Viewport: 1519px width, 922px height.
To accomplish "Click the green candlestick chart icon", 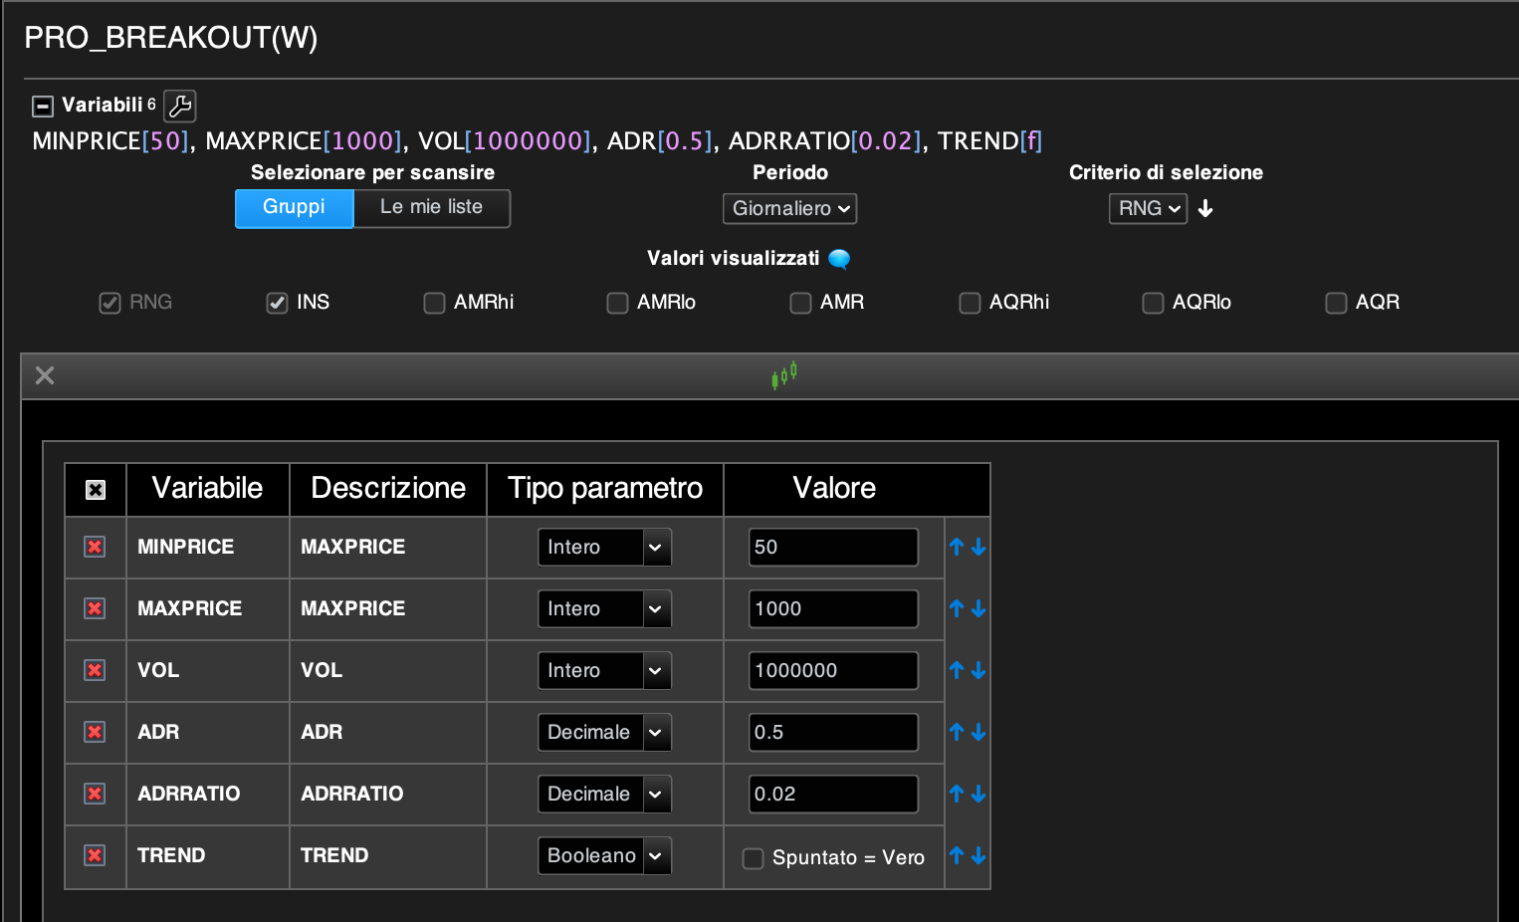I will [783, 375].
